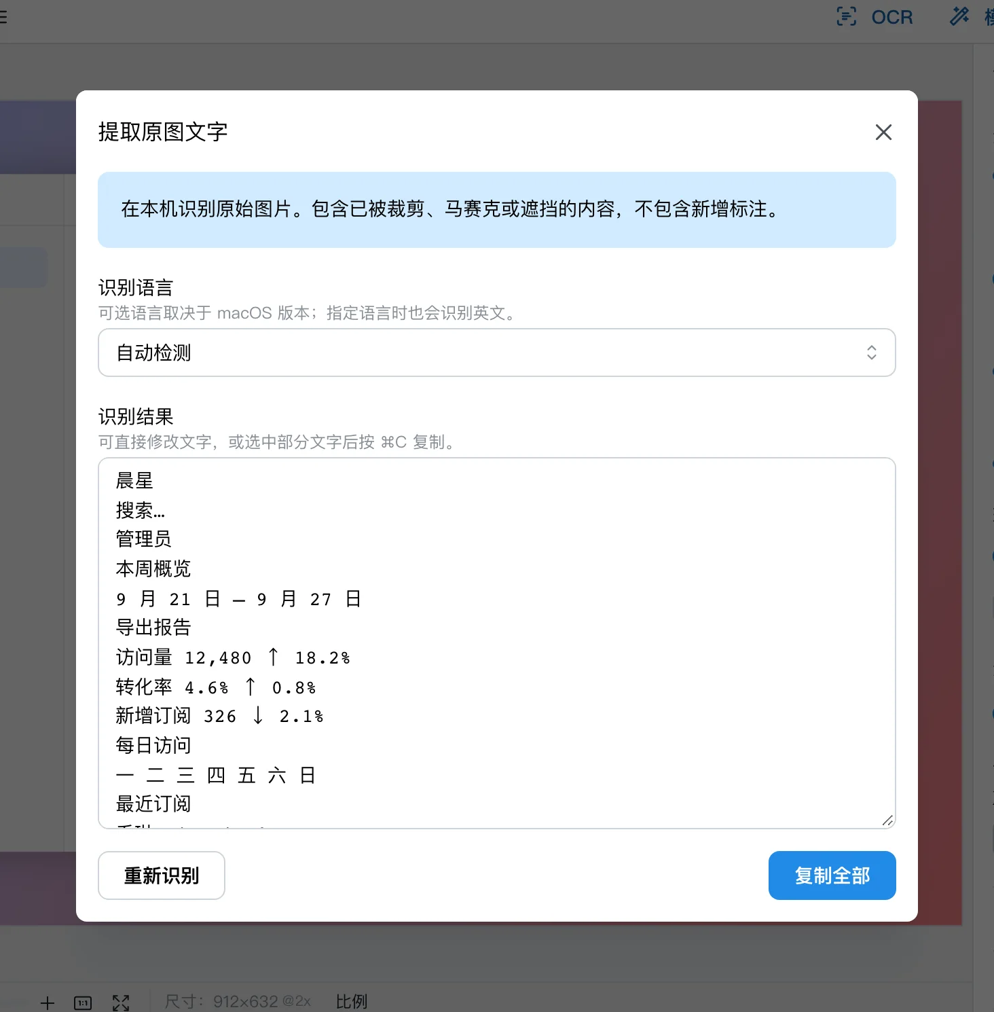Click the OCR toolbar button
This screenshot has height=1012, width=994.
pos(875,16)
